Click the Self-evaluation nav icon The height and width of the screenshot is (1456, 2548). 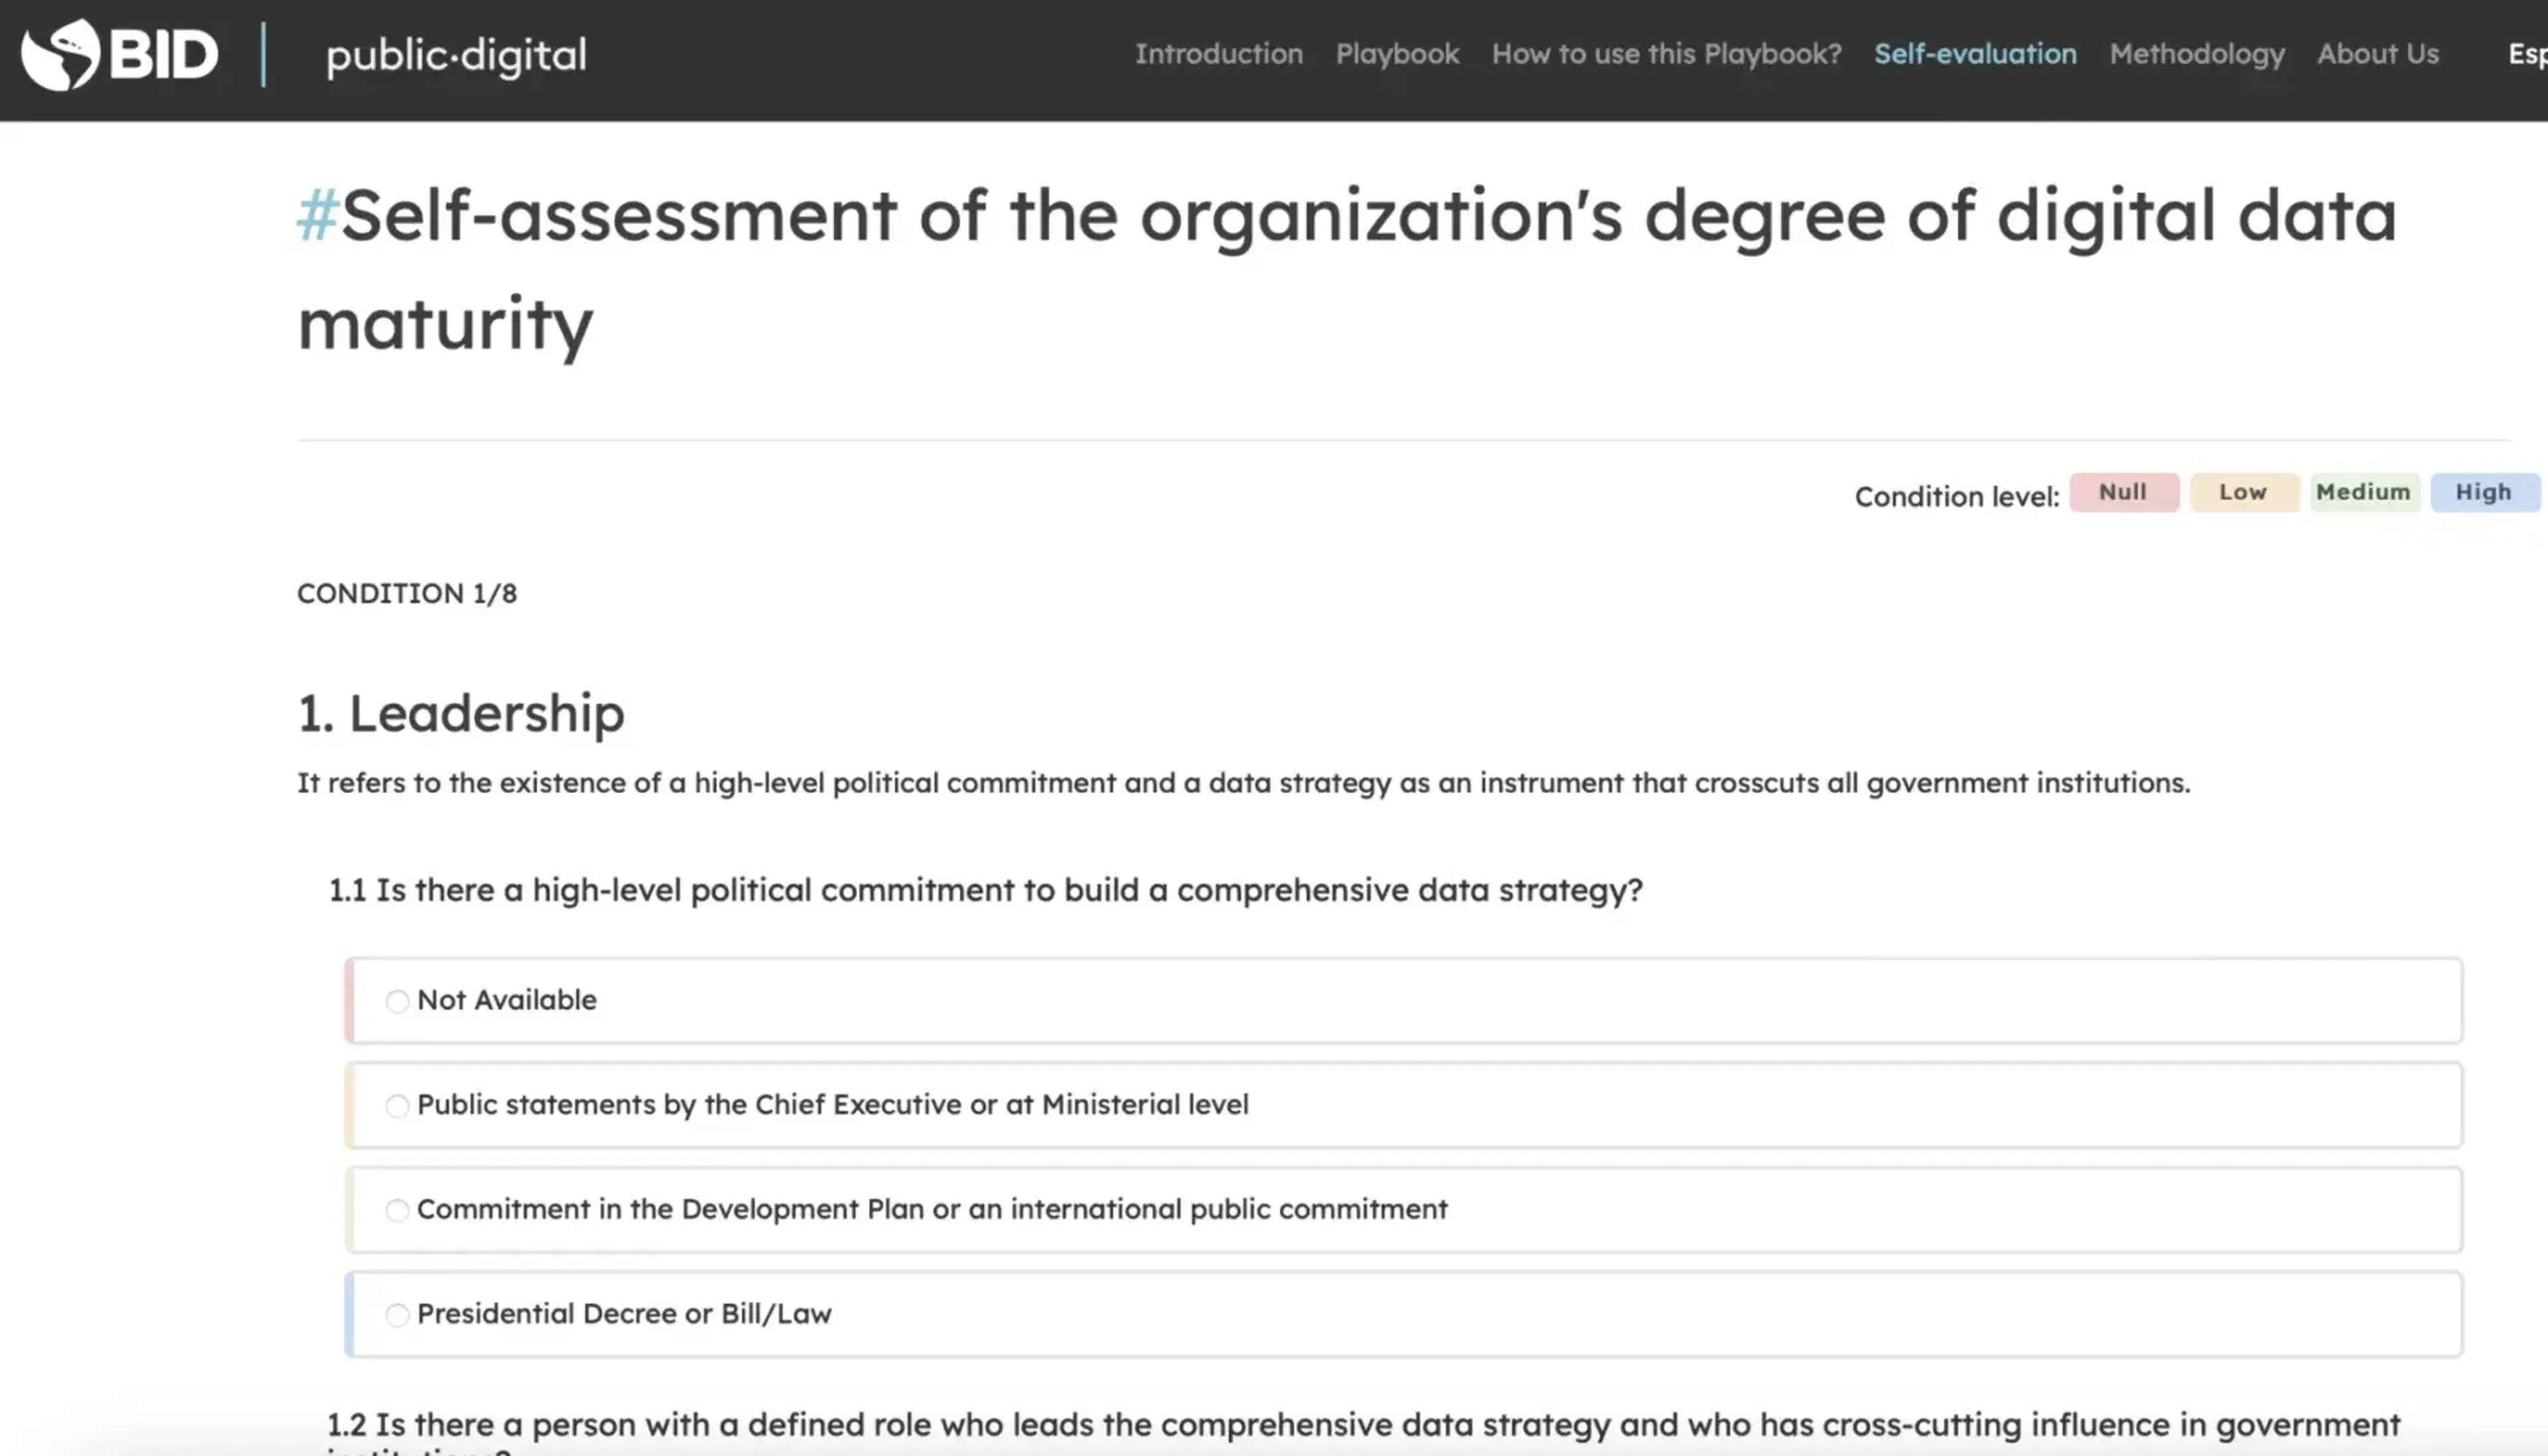pyautogui.click(x=1974, y=52)
